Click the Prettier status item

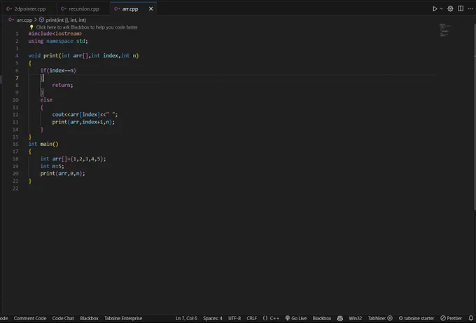click(x=451, y=318)
